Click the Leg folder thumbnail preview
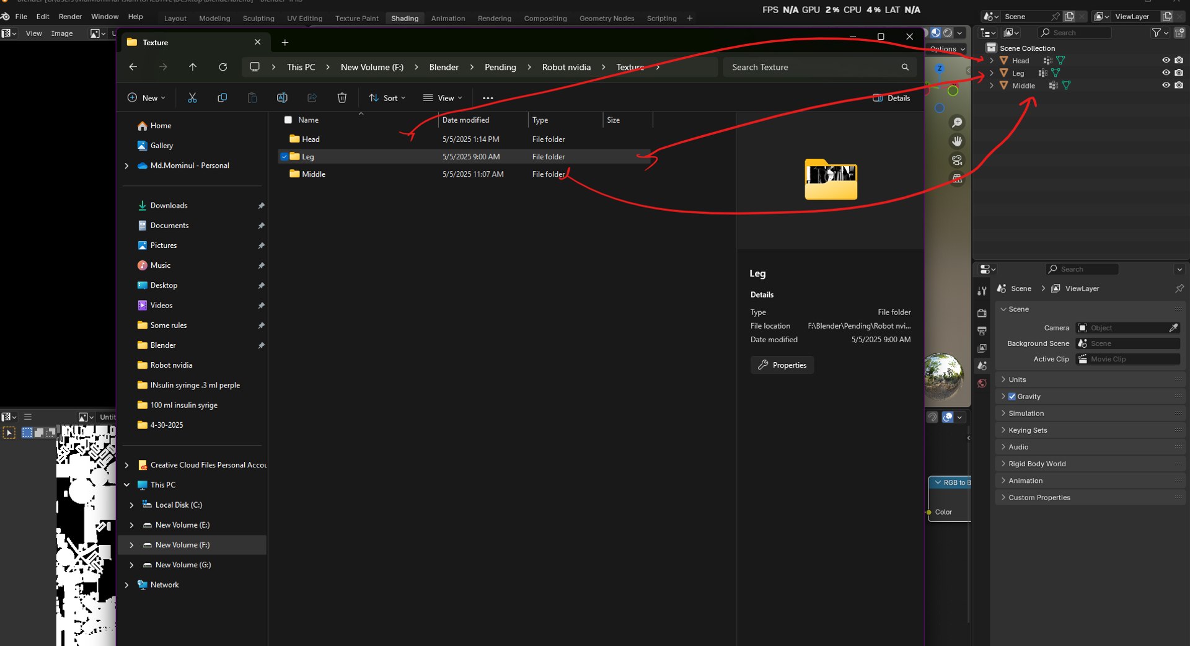This screenshot has height=646, width=1190. pos(831,180)
